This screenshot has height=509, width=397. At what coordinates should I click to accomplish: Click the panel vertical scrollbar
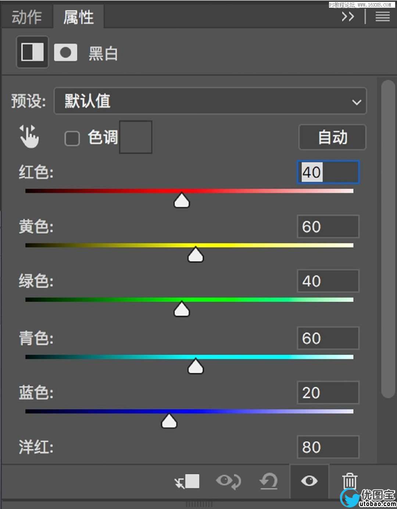point(388,239)
